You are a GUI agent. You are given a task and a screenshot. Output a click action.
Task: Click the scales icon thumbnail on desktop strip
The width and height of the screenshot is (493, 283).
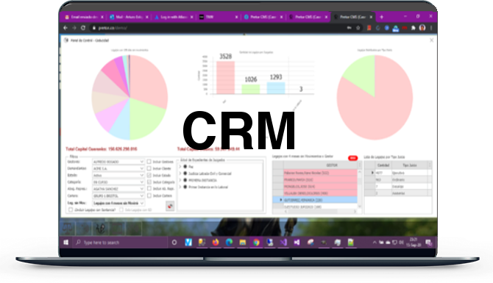tap(68, 229)
